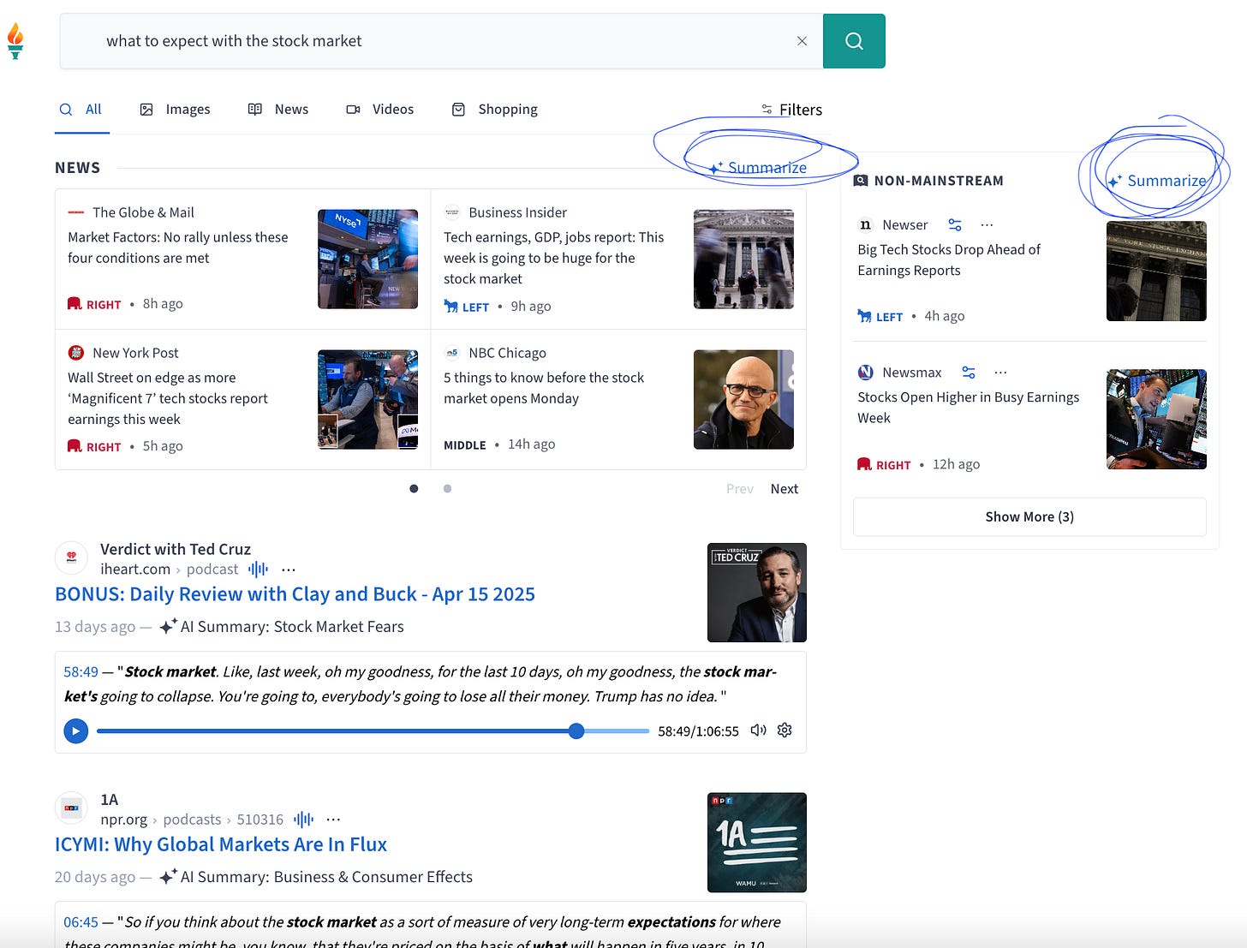Jump to 58:49 timestamp in Ted Cruz podcast
The height and width of the screenshot is (948, 1247).
tap(81, 672)
